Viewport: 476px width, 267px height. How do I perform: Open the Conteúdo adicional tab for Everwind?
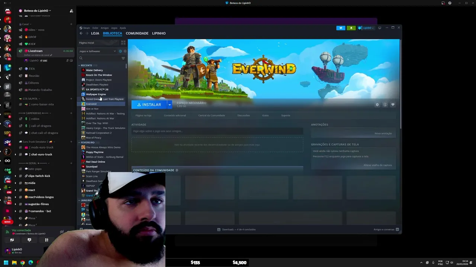(175, 115)
